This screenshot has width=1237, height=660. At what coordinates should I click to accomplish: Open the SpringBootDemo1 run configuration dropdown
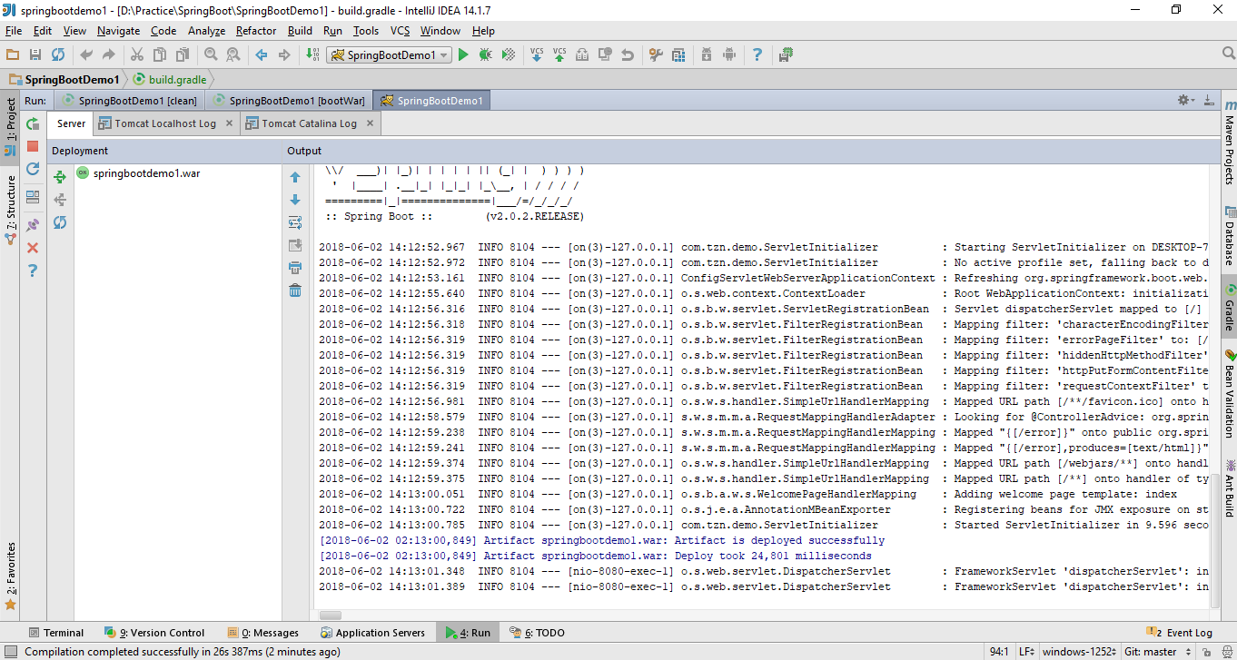click(x=389, y=54)
